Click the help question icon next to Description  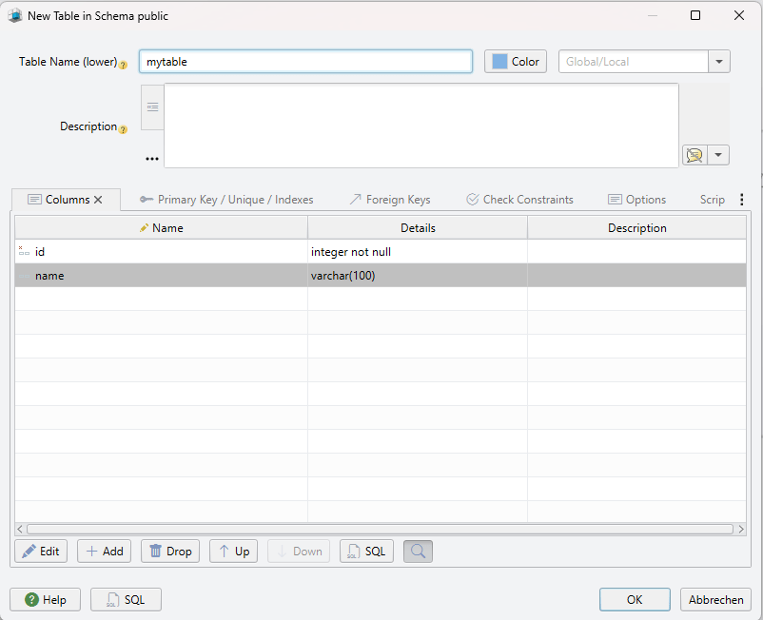[125, 129]
